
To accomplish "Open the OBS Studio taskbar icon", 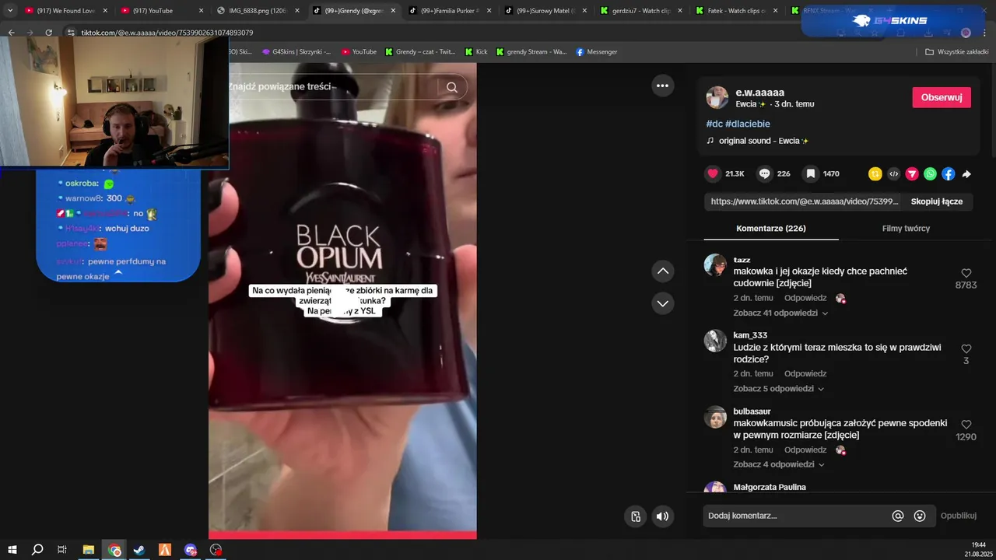I will (x=216, y=550).
